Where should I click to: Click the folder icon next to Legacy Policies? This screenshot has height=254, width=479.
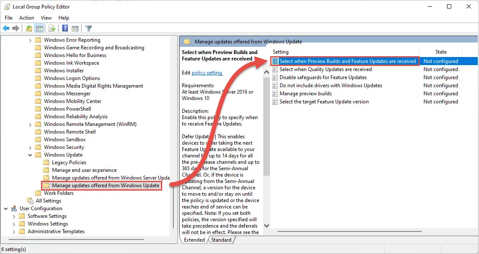pyautogui.click(x=46, y=163)
